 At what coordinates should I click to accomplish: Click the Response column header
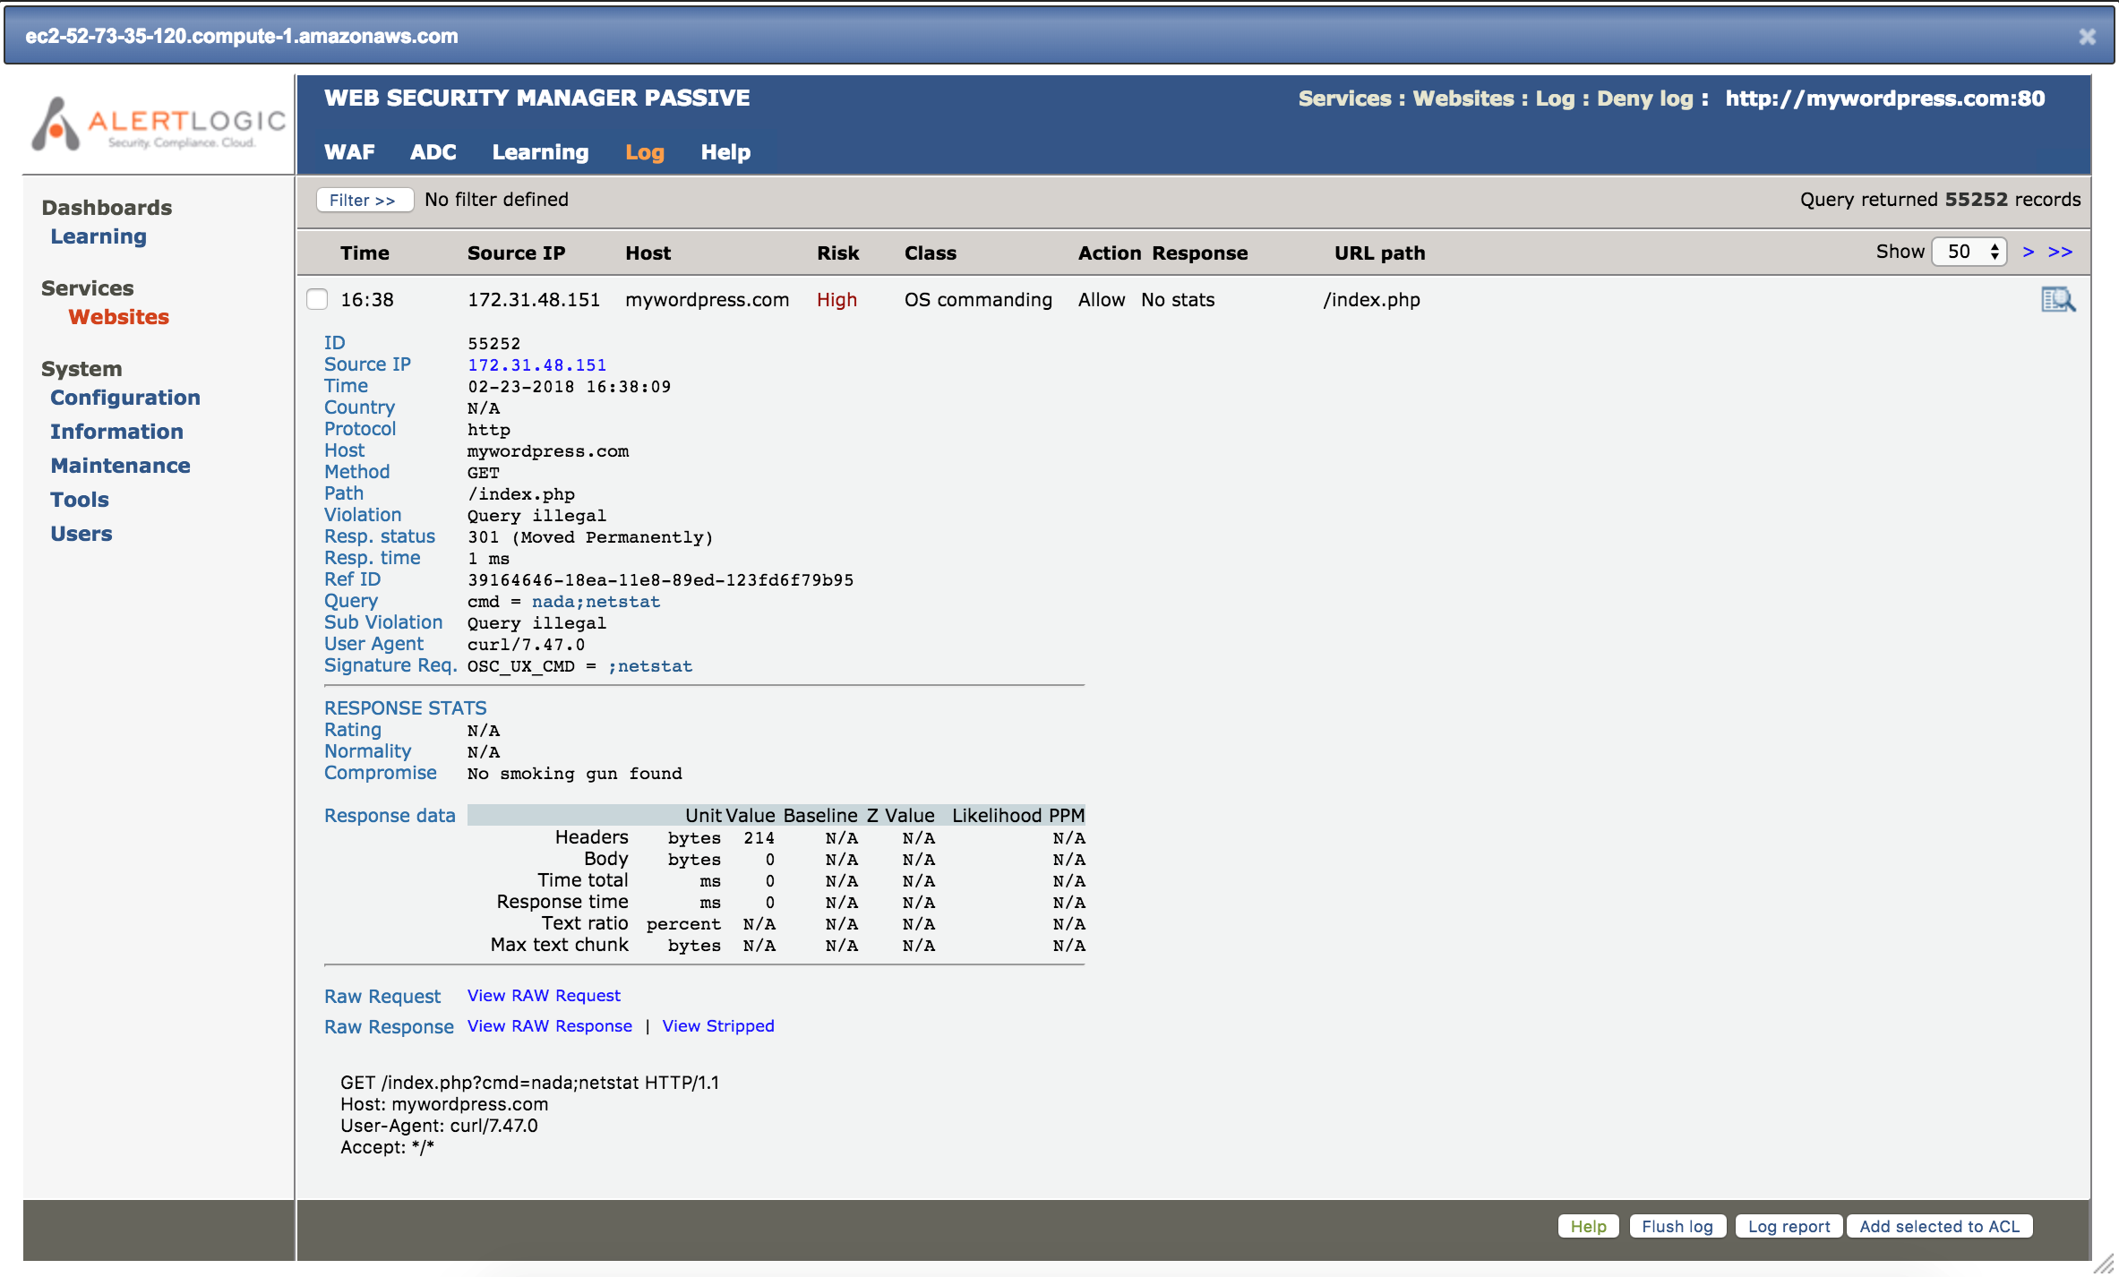tap(1200, 253)
